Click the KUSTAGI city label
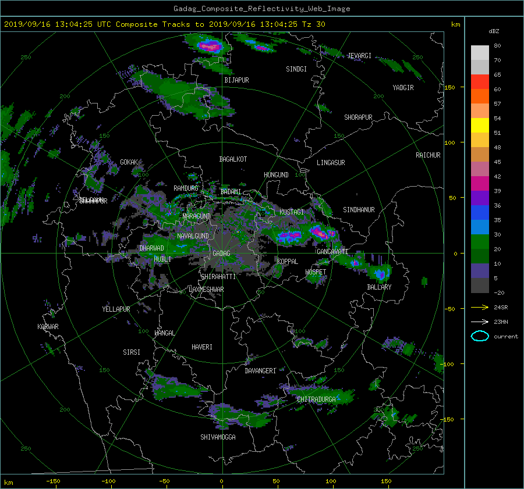 pos(292,212)
